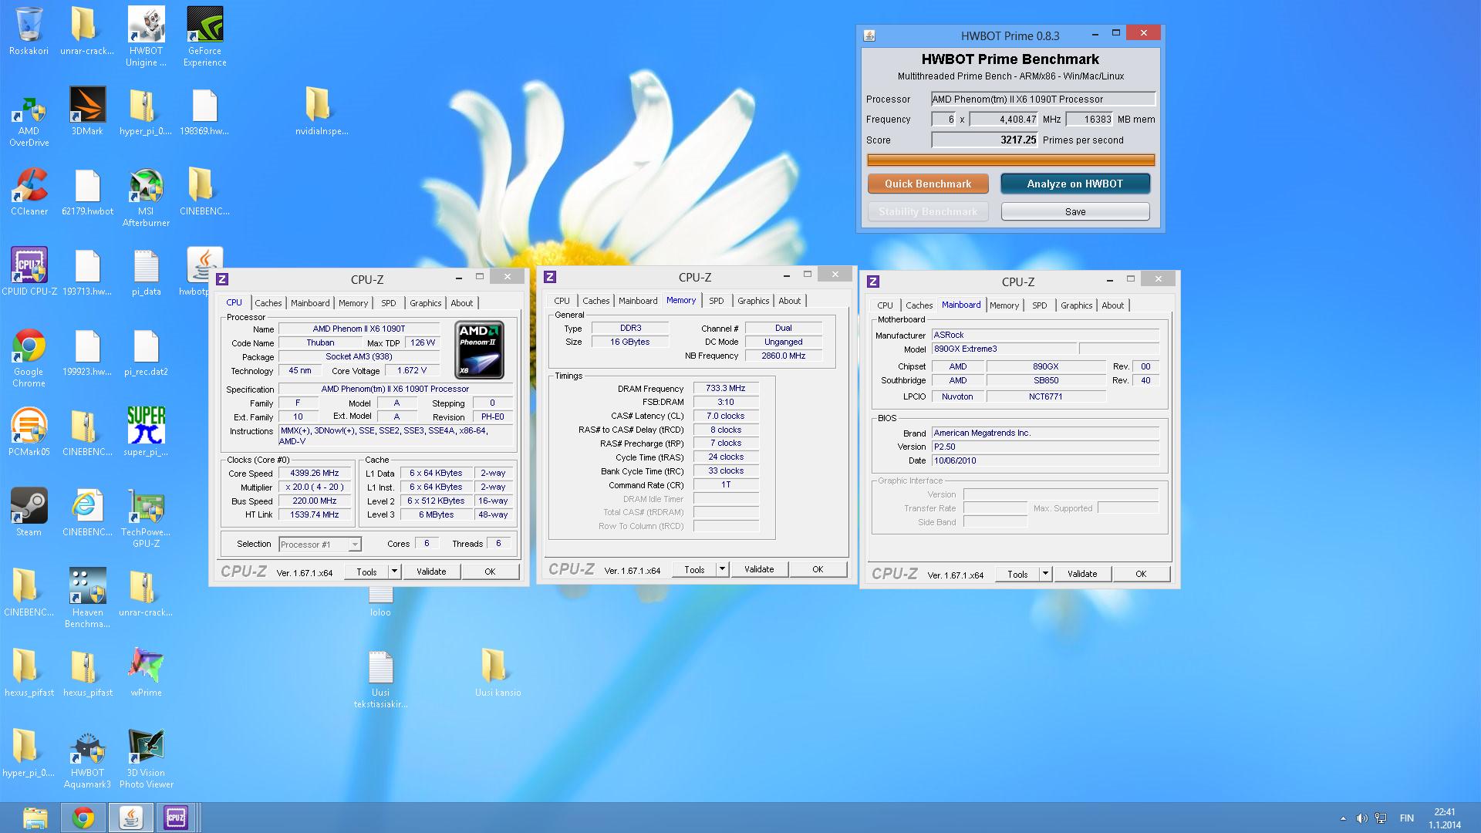Select the nvidiaInspector folder icon
Screen dimensions: 1481x833
(x=322, y=110)
